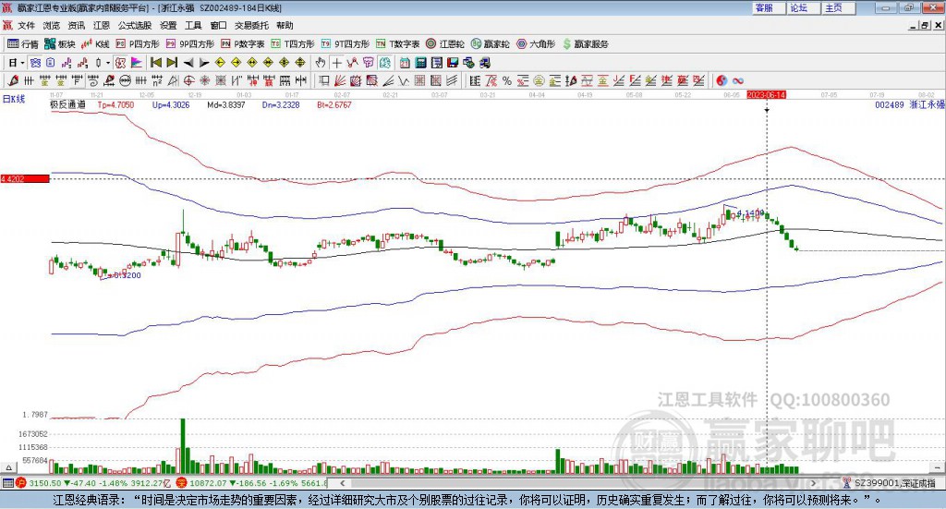Move chart right with black right arrow
This screenshot has width=946, height=509.
(x=204, y=63)
